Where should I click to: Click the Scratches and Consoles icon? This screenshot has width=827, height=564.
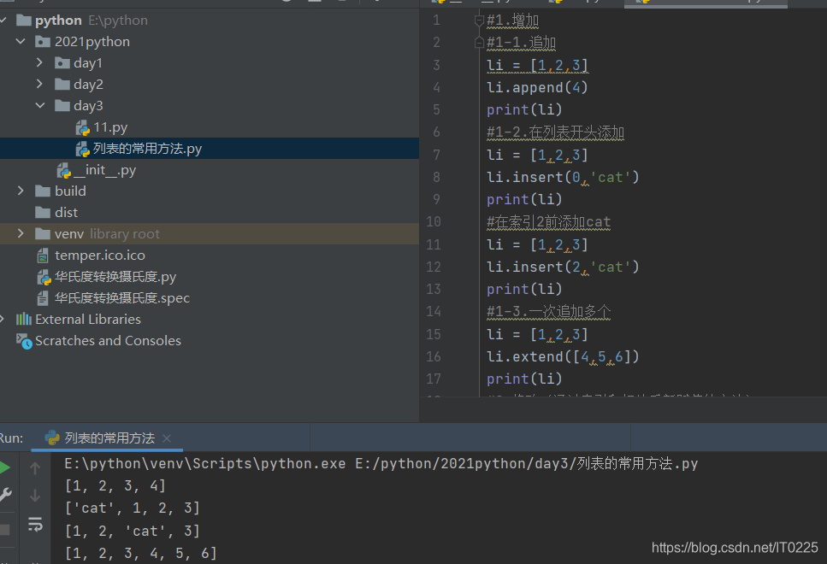24,341
